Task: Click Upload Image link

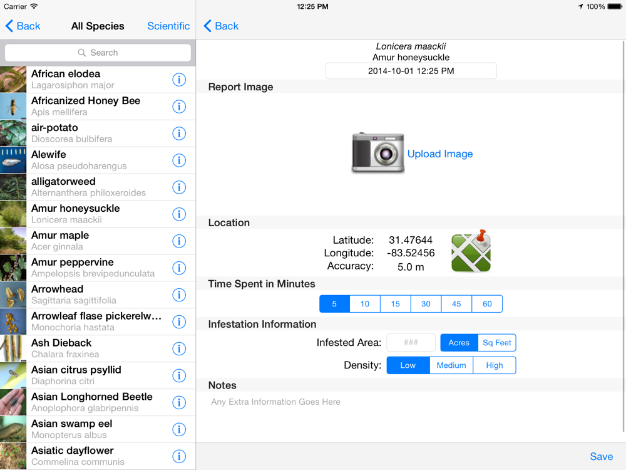Action: [440, 154]
